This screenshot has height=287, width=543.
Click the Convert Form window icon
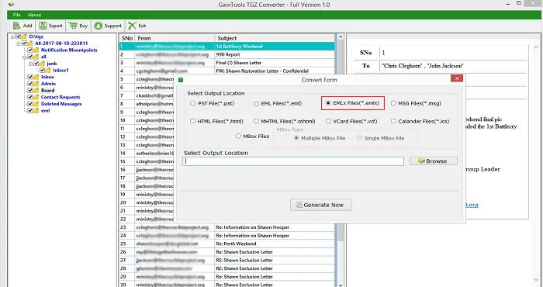click(181, 80)
